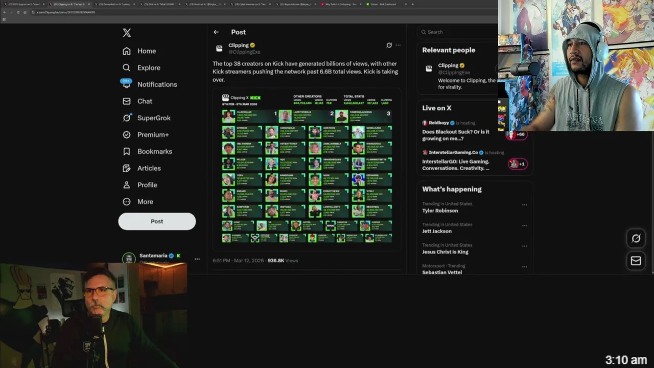The height and width of the screenshot is (368, 654).
Task: Open Premium+ in the sidebar
Action: [x=146, y=134]
